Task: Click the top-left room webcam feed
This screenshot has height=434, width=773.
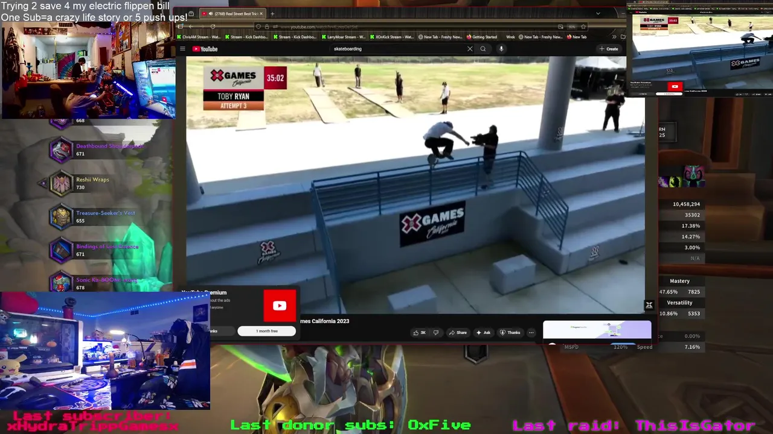Action: pyautogui.click(x=88, y=71)
